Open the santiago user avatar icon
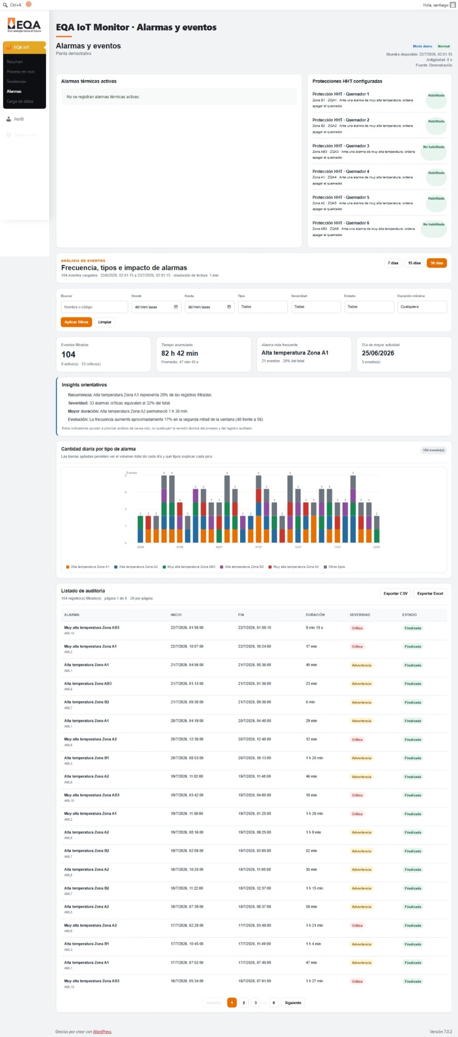458x1037 pixels. [x=453, y=5]
